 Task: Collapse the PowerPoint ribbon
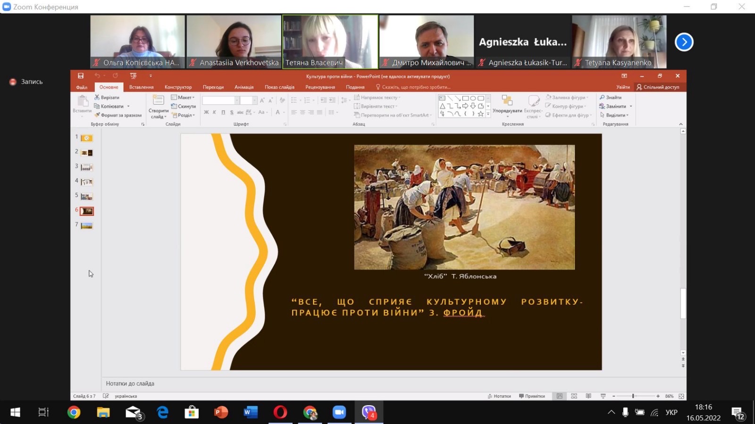(680, 124)
